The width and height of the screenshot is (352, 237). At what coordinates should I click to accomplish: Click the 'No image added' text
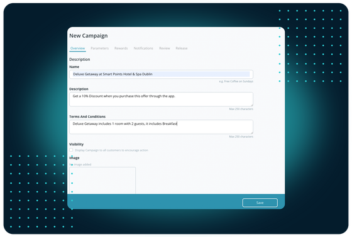[80, 164]
